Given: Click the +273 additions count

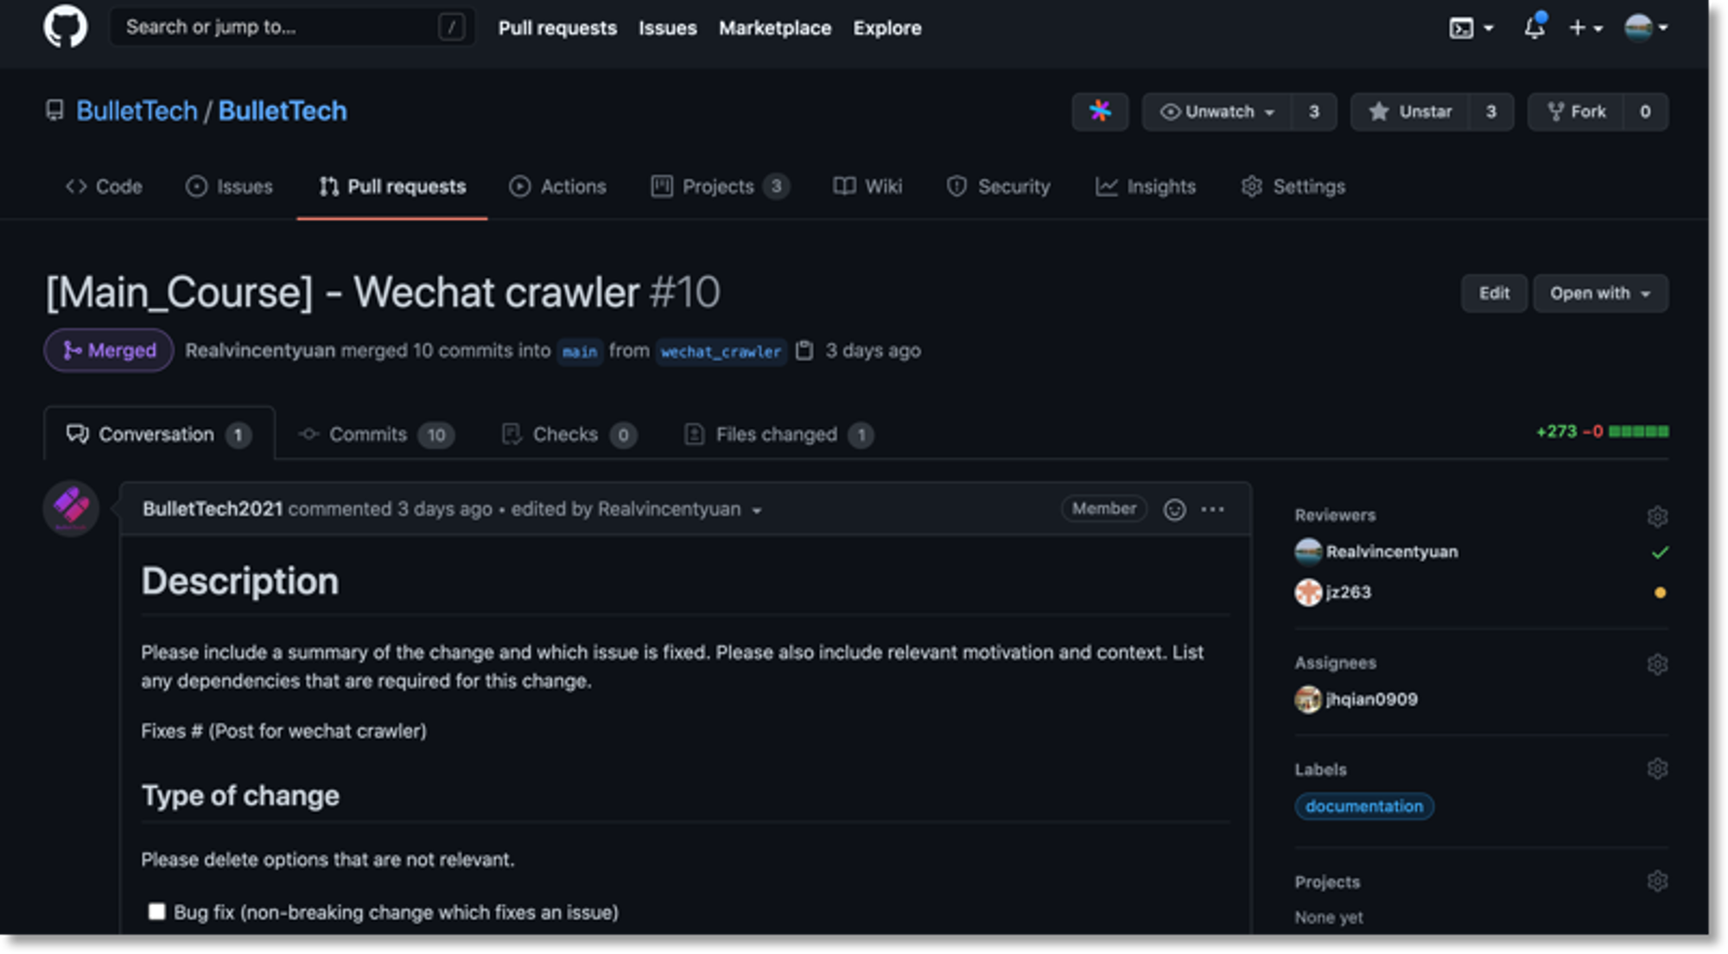Looking at the screenshot, I should click(1556, 431).
